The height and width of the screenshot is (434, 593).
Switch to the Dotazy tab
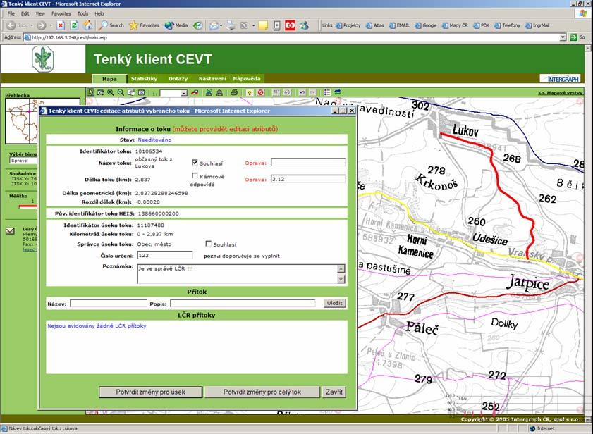tap(178, 79)
